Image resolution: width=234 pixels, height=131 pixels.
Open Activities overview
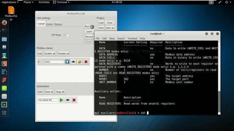coord(44,2)
